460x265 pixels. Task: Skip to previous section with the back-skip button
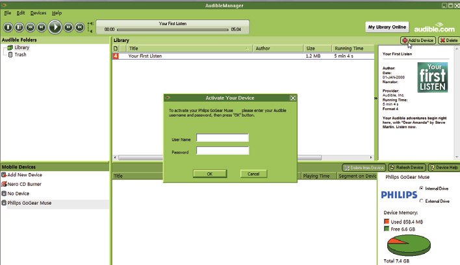31,27
